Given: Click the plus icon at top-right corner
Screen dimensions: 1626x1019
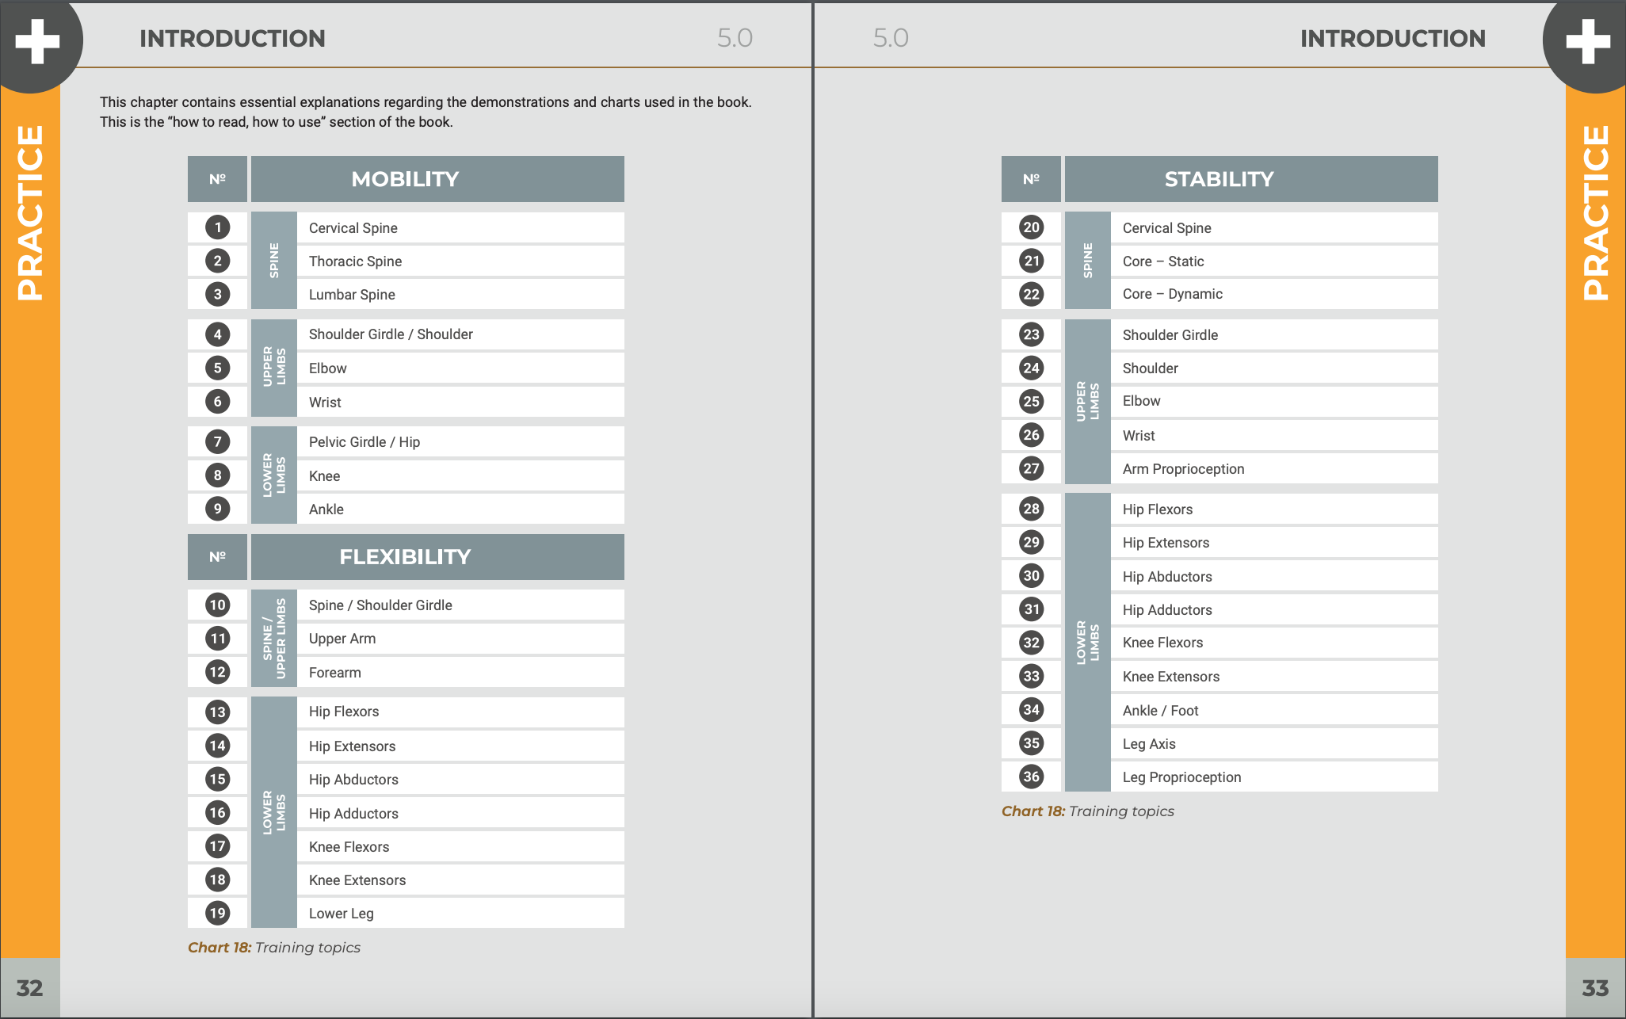Looking at the screenshot, I should pyautogui.click(x=1587, y=40).
